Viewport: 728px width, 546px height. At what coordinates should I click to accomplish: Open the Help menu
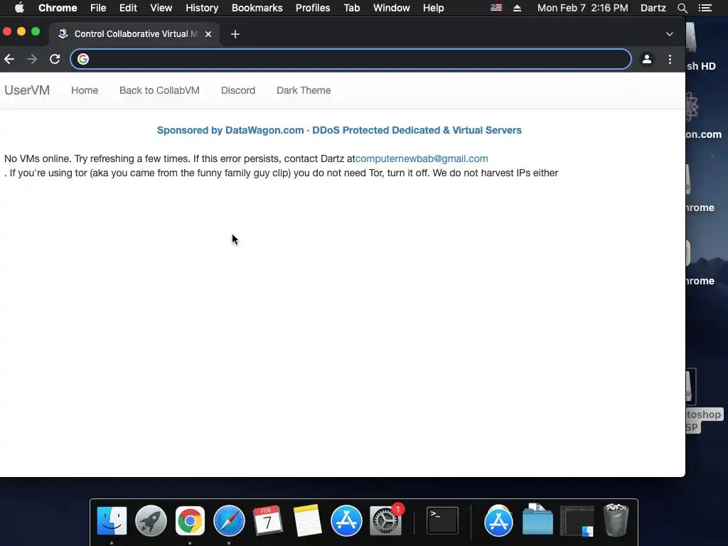tap(433, 8)
